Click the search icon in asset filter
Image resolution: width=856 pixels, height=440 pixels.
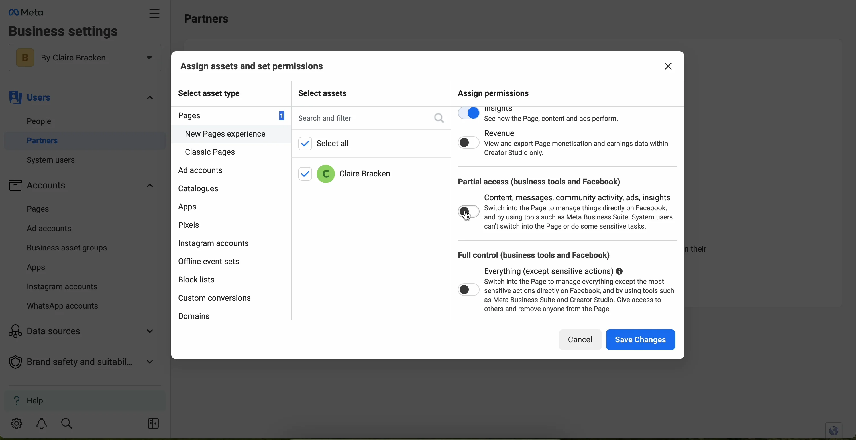pos(439,118)
